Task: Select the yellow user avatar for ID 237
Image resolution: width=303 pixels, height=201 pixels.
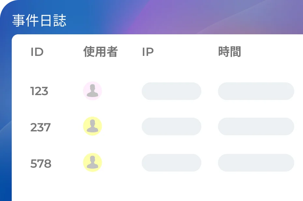Action: 93,126
